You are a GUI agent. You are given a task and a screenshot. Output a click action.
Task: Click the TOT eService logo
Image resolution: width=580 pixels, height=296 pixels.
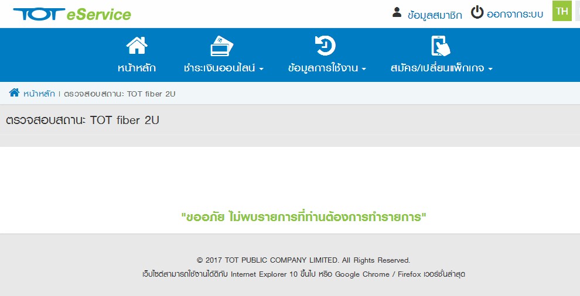(72, 14)
